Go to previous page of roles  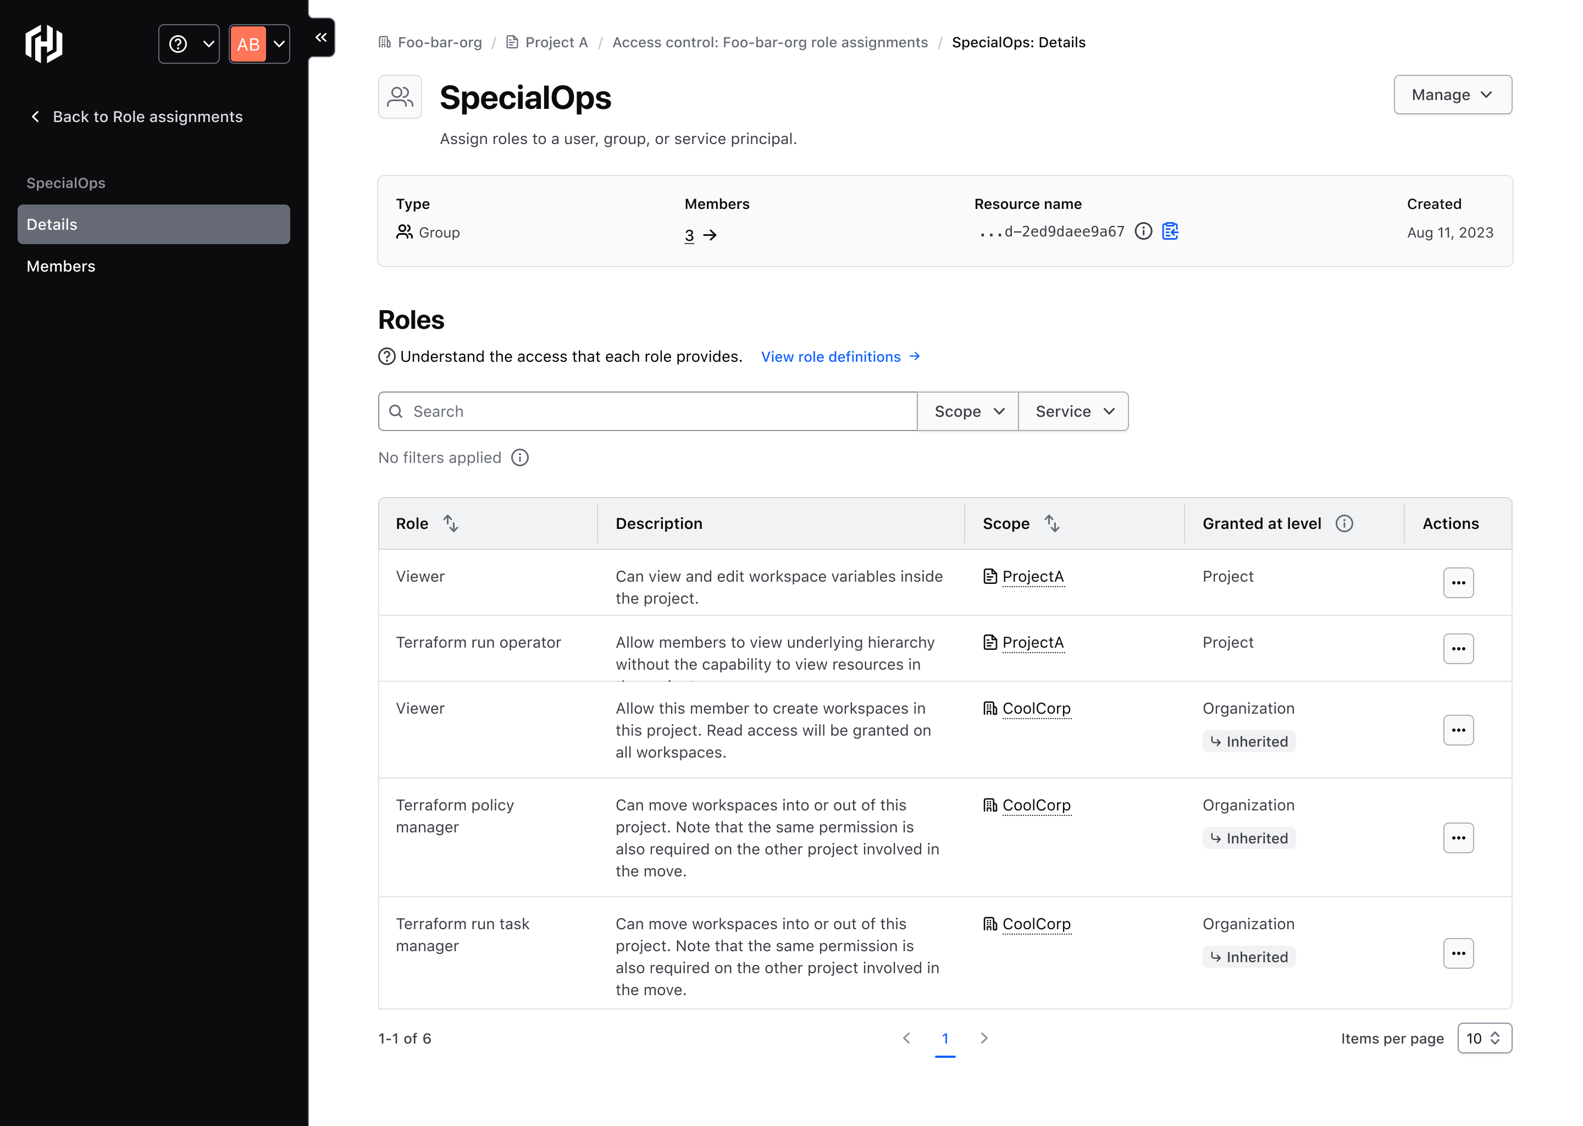coord(906,1038)
